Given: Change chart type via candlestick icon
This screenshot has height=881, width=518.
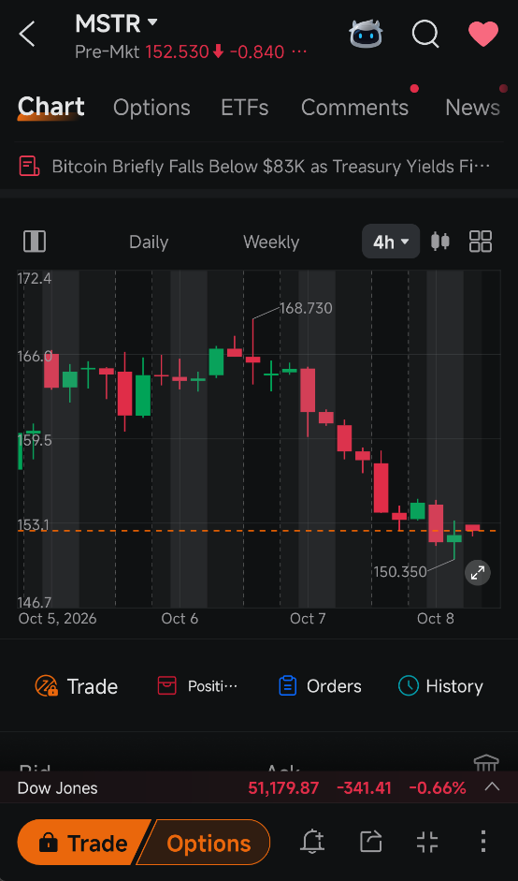Looking at the screenshot, I should (440, 242).
